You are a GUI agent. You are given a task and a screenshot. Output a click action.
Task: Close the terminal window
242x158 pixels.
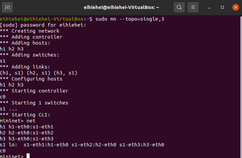coord(235,7)
